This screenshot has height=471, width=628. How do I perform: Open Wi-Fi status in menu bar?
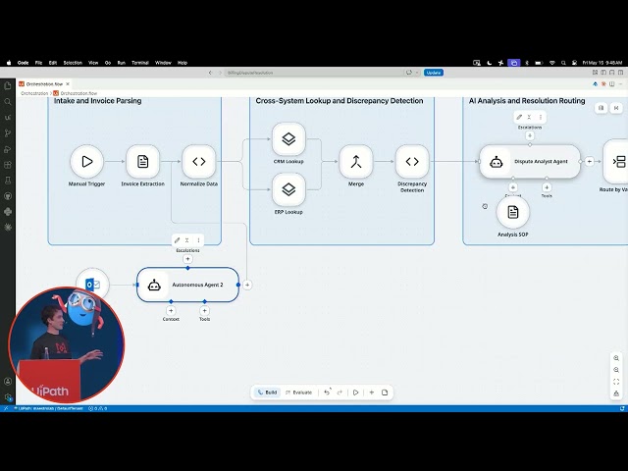(x=552, y=63)
